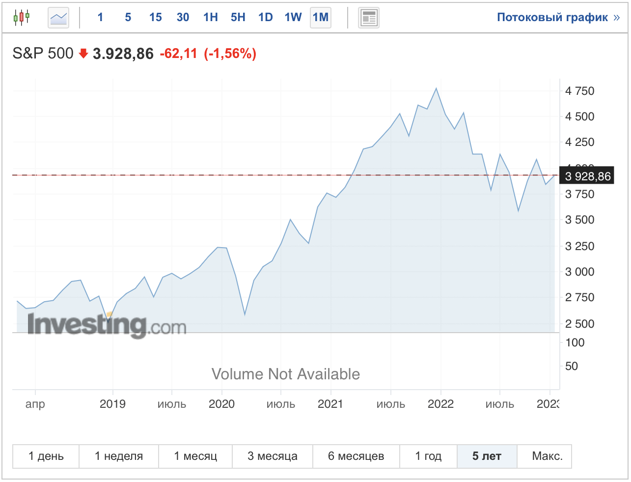The height and width of the screenshot is (482, 631).
Task: Set interval to 1 minute
Action: 100,18
